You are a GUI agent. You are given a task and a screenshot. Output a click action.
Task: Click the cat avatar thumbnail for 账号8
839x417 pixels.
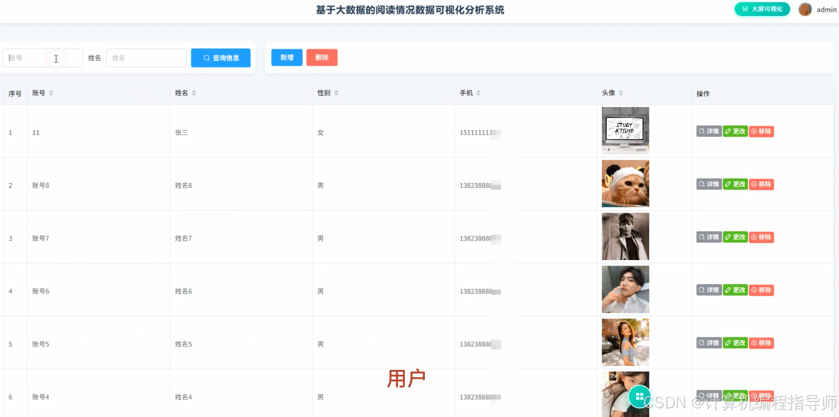(625, 183)
